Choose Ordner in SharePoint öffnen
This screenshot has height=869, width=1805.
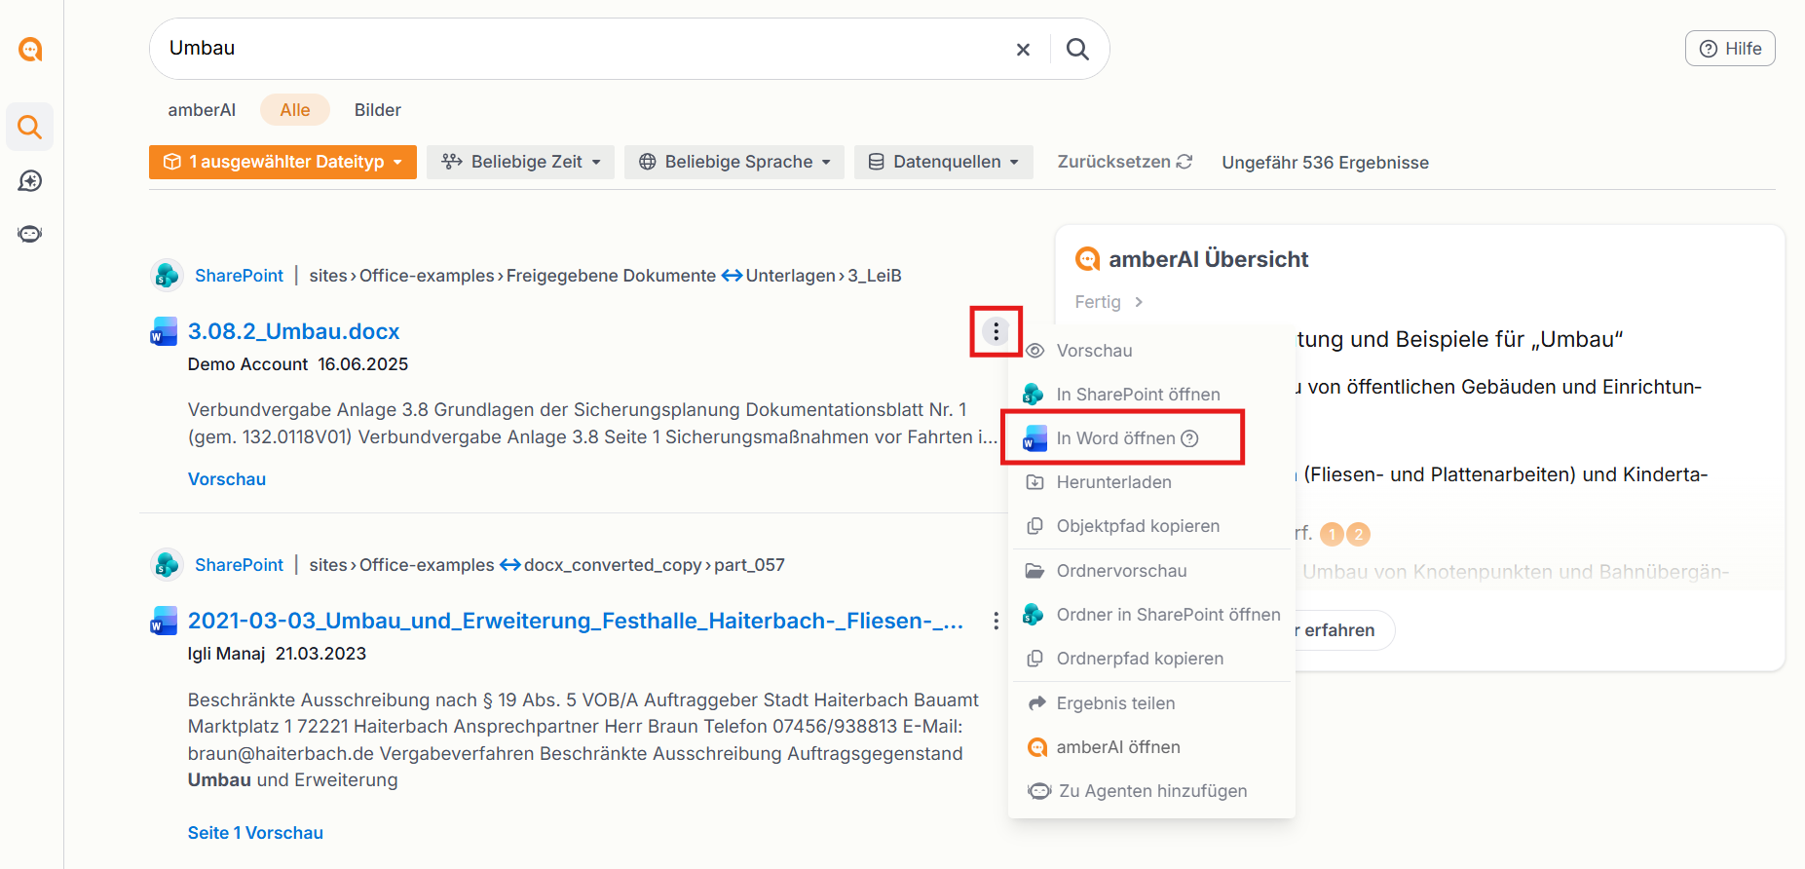click(1151, 615)
